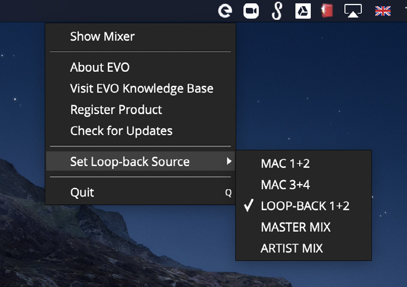
Task: Choose Register Product menu entry
Action: point(140,110)
